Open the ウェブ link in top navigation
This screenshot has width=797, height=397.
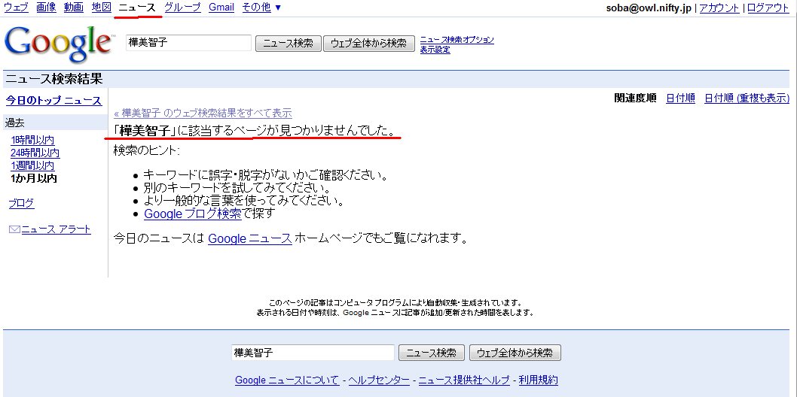17,7
